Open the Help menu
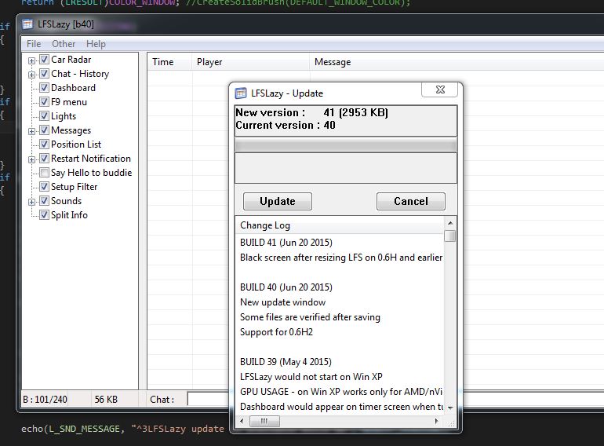The width and height of the screenshot is (604, 446). click(96, 44)
